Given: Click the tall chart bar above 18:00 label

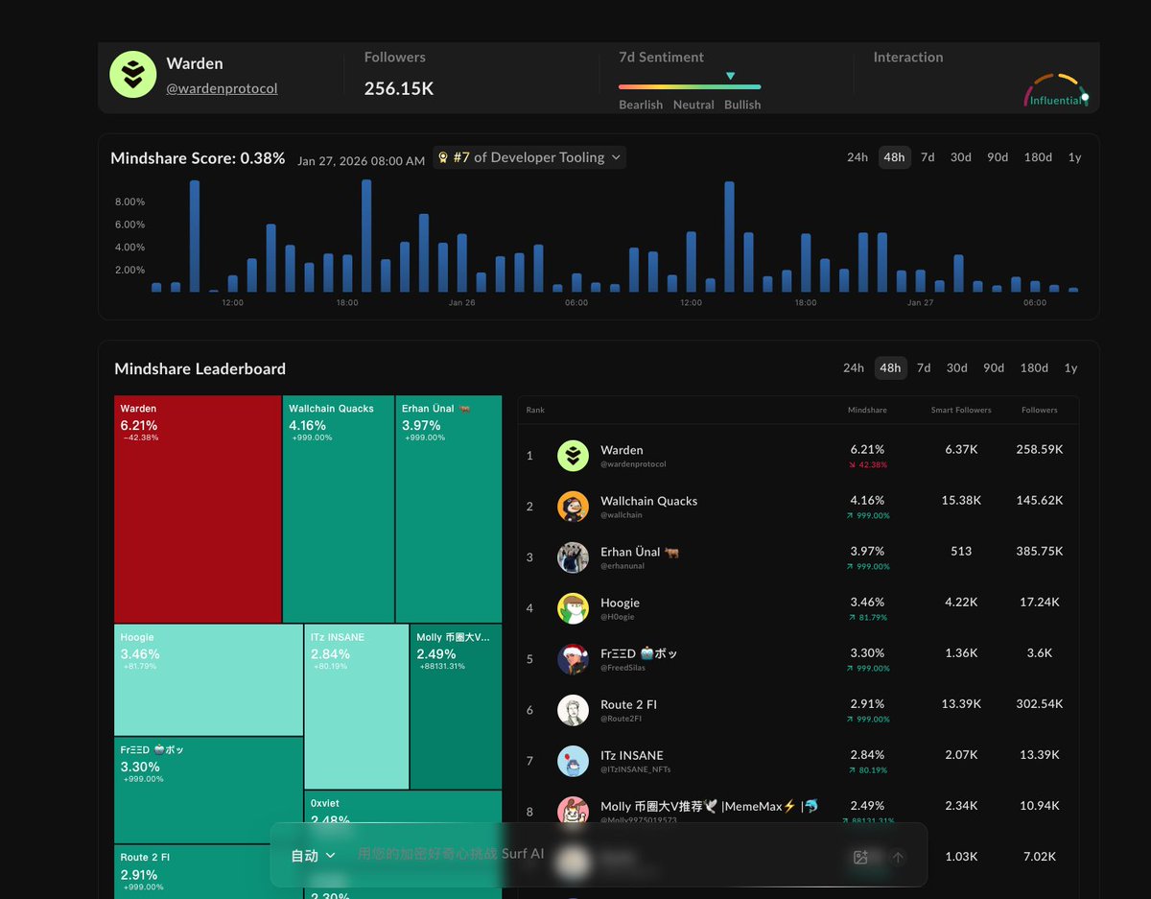Looking at the screenshot, I should tap(366, 236).
